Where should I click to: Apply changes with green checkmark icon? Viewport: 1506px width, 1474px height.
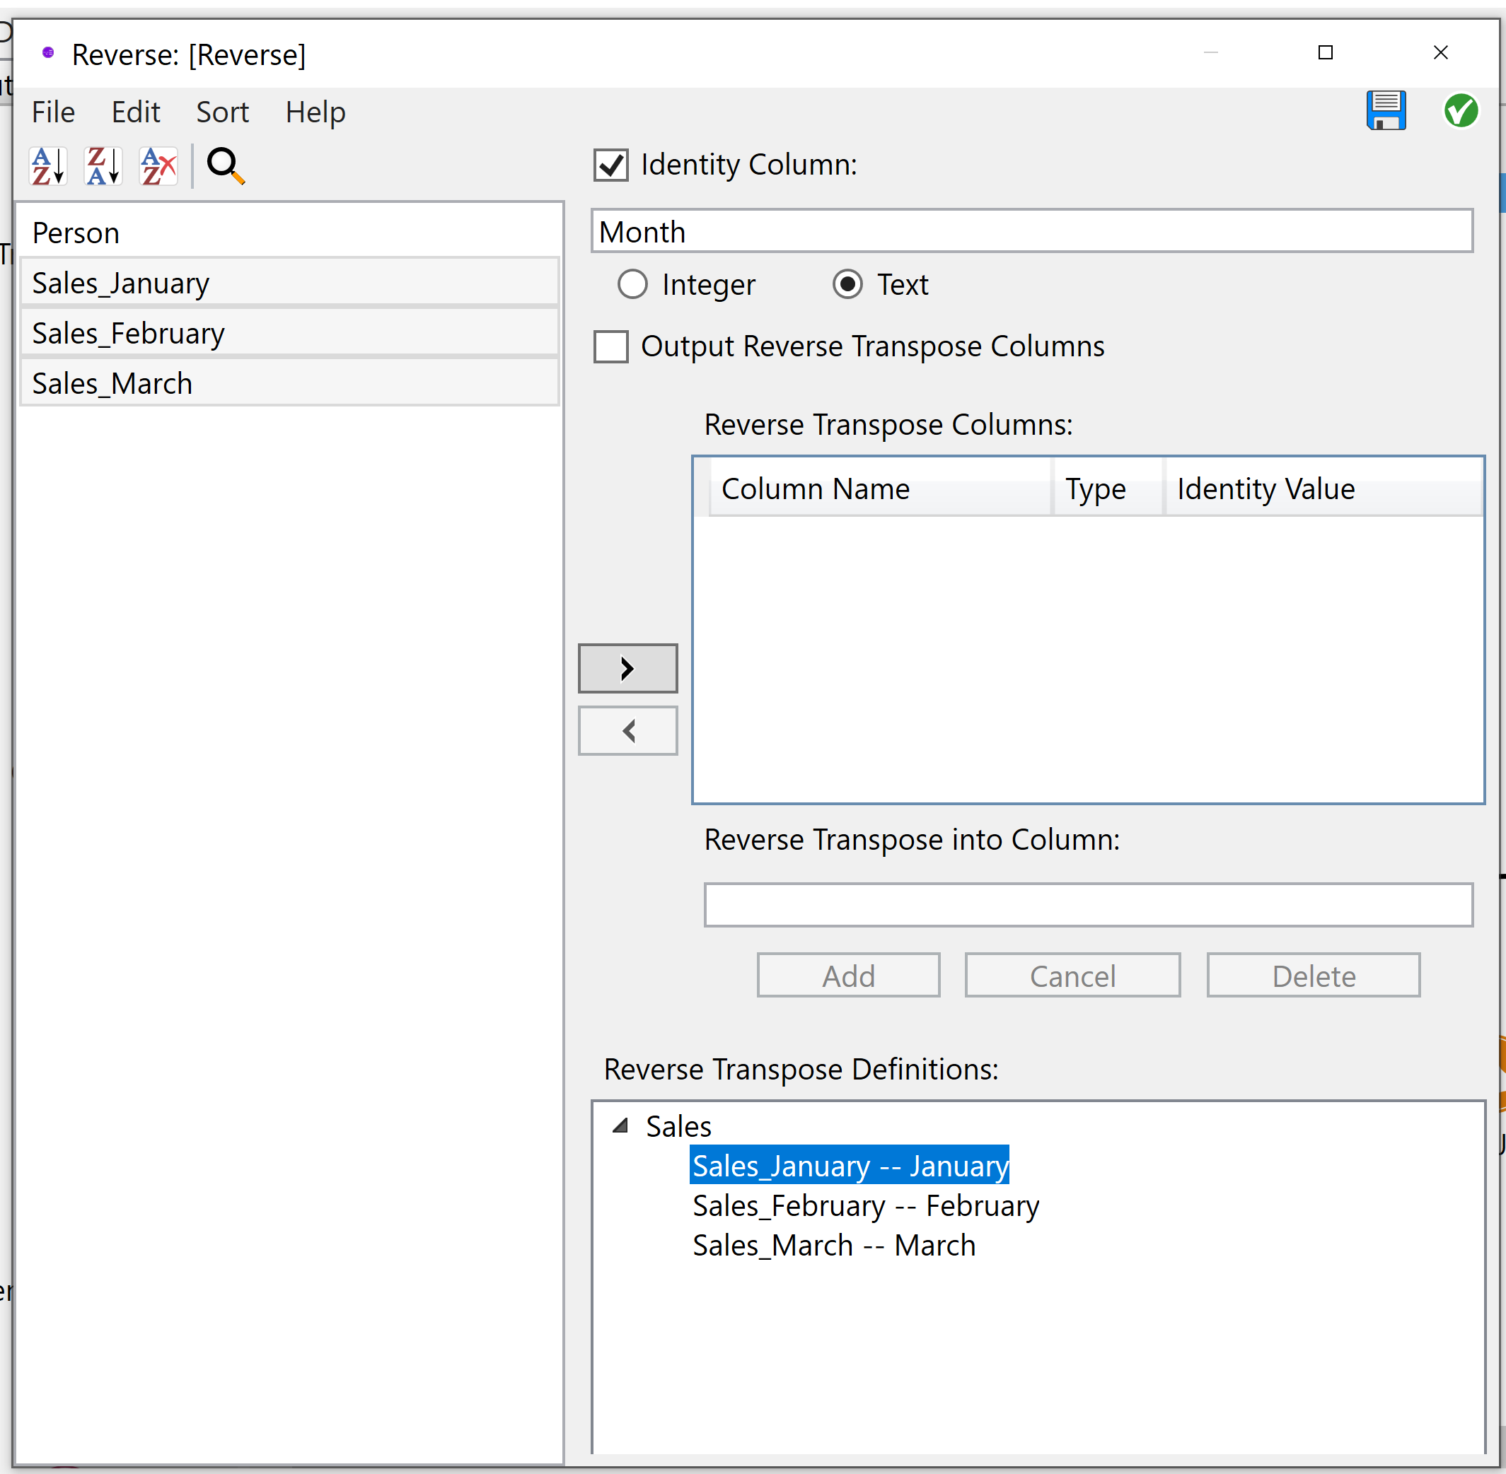1461,111
